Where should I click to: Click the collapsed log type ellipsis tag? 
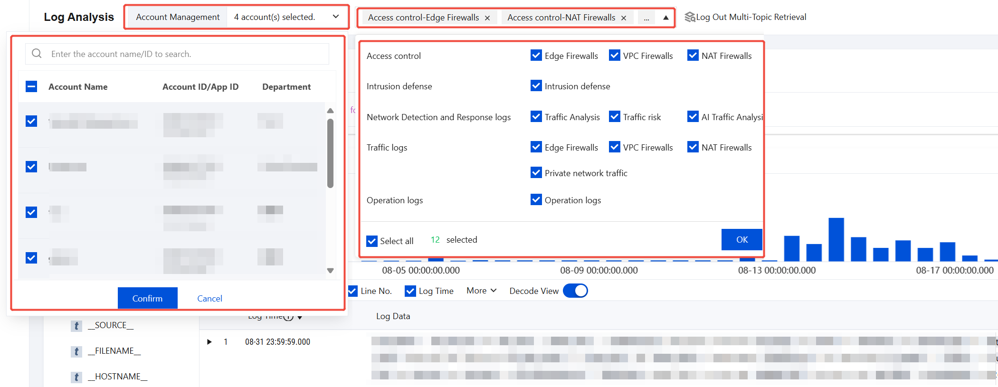pos(646,18)
